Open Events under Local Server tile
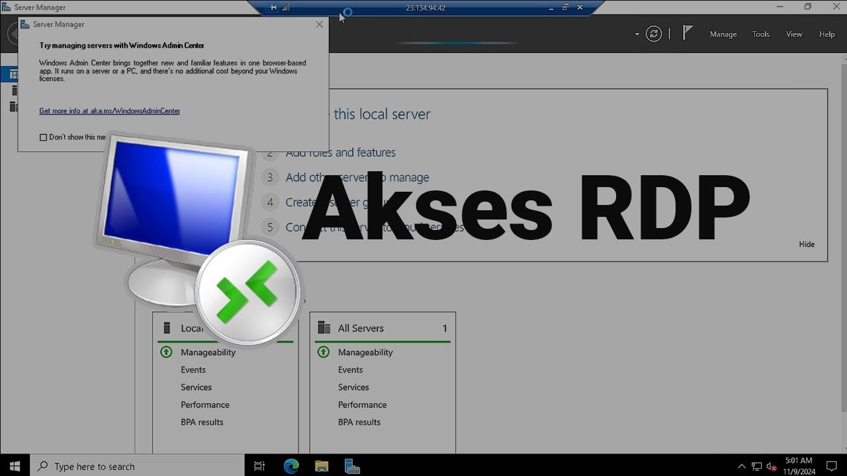 click(193, 370)
